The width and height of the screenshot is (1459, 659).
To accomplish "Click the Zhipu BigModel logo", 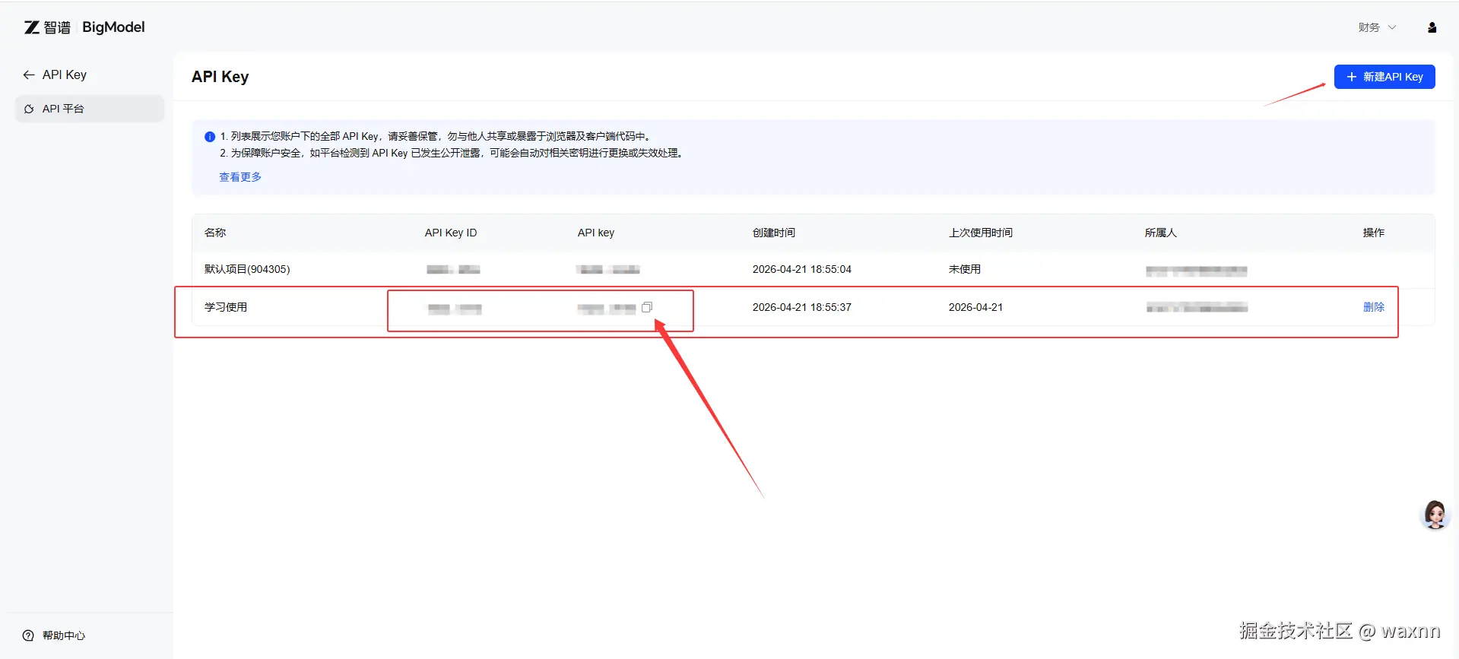I will coord(84,27).
